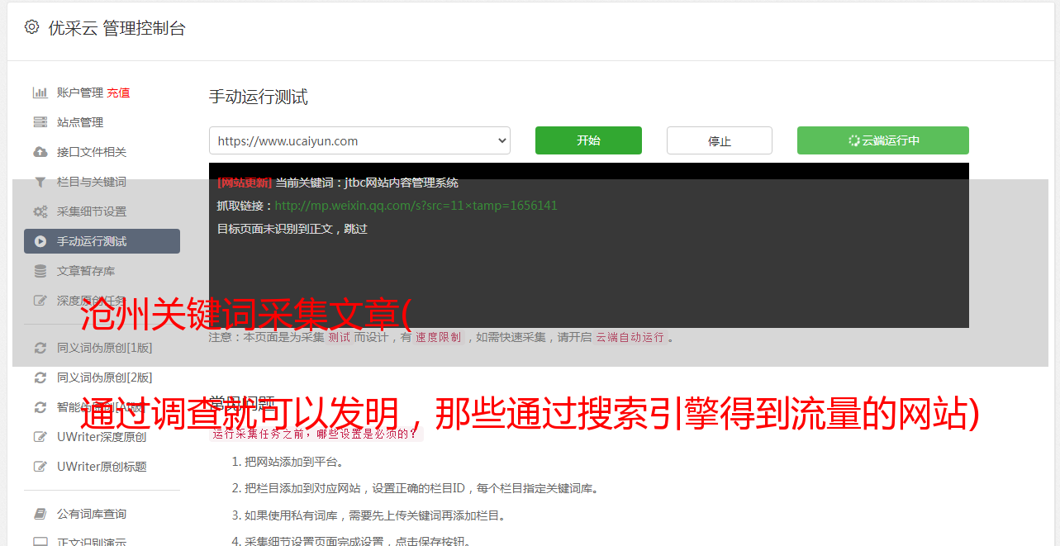This screenshot has height=546, width=1060.
Task: Click the cloud upload icon for 接口文件相关
Action: point(40,152)
